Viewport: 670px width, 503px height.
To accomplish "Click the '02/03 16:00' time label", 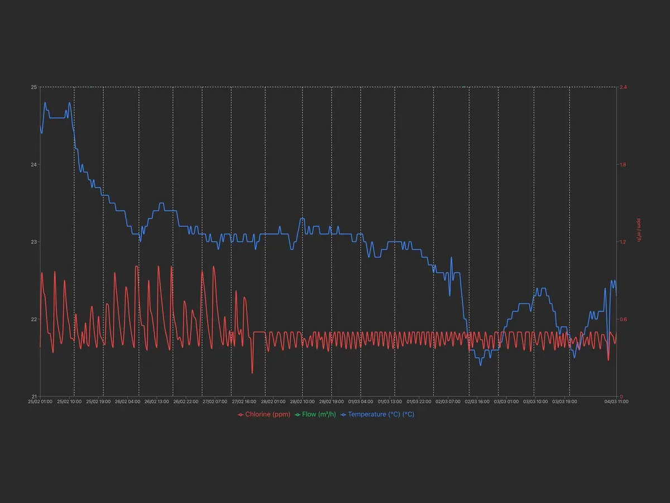I will (477, 401).
